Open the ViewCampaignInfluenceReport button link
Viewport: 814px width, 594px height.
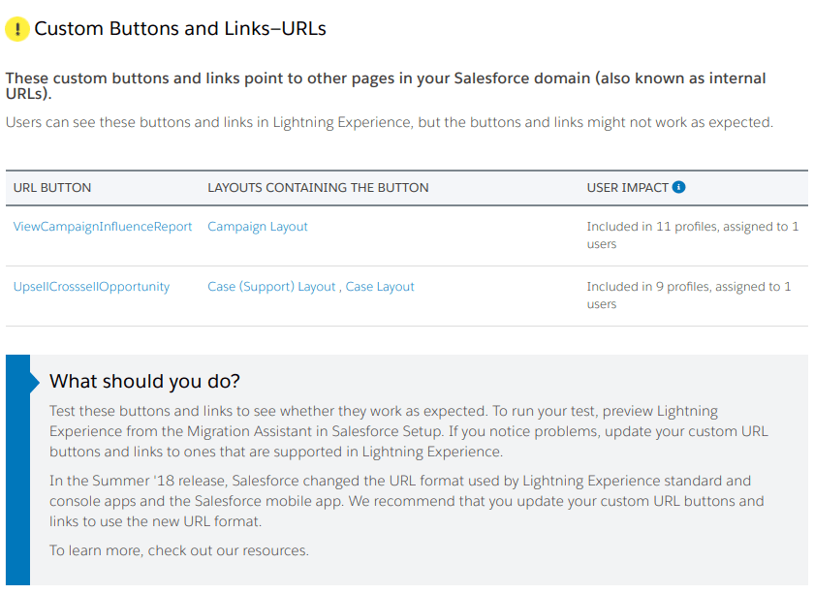pos(101,227)
